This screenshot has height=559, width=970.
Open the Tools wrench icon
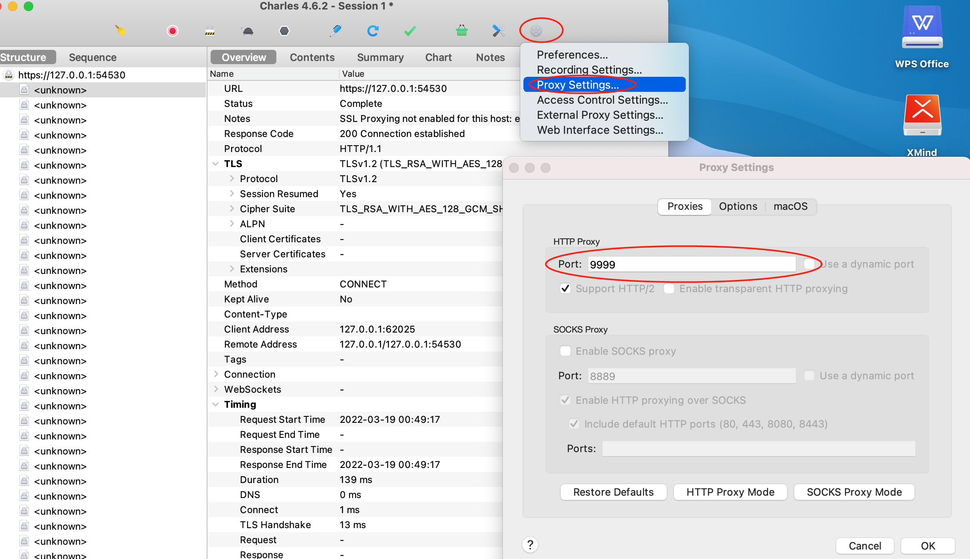point(498,30)
